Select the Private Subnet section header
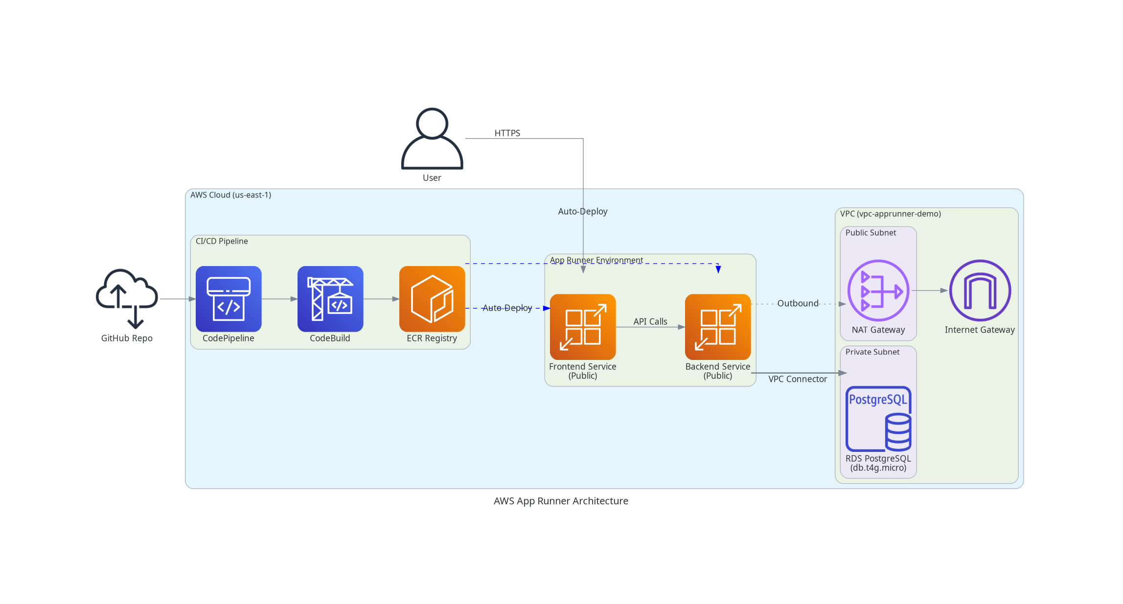Image resolution: width=1123 pixels, height=604 pixels. 872,352
